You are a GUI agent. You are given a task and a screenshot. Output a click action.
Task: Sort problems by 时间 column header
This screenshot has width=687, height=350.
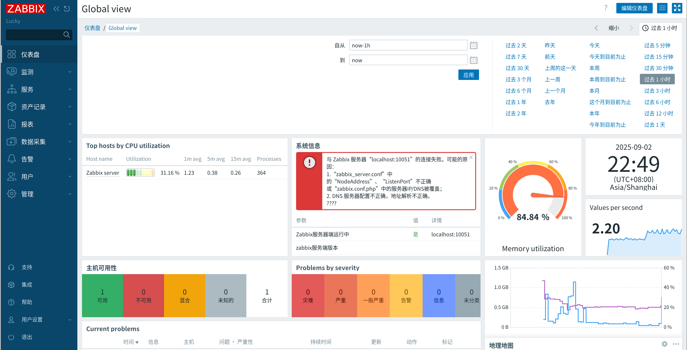[131, 342]
